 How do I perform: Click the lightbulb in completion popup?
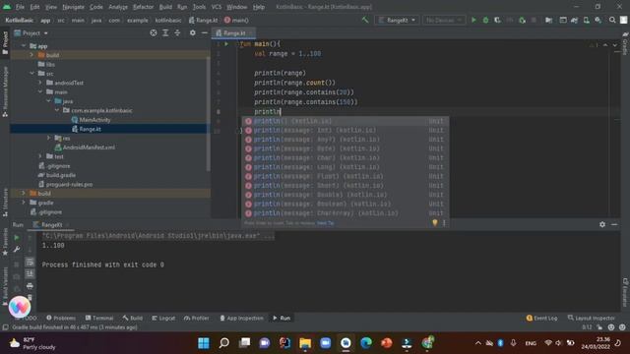[435, 223]
